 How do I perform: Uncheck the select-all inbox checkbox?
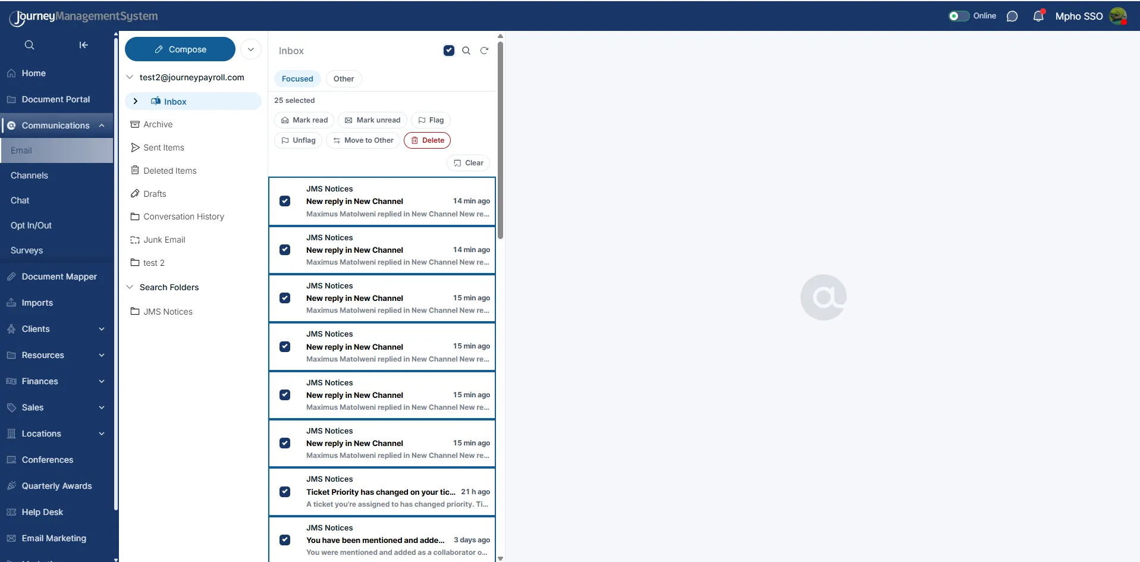pos(449,51)
